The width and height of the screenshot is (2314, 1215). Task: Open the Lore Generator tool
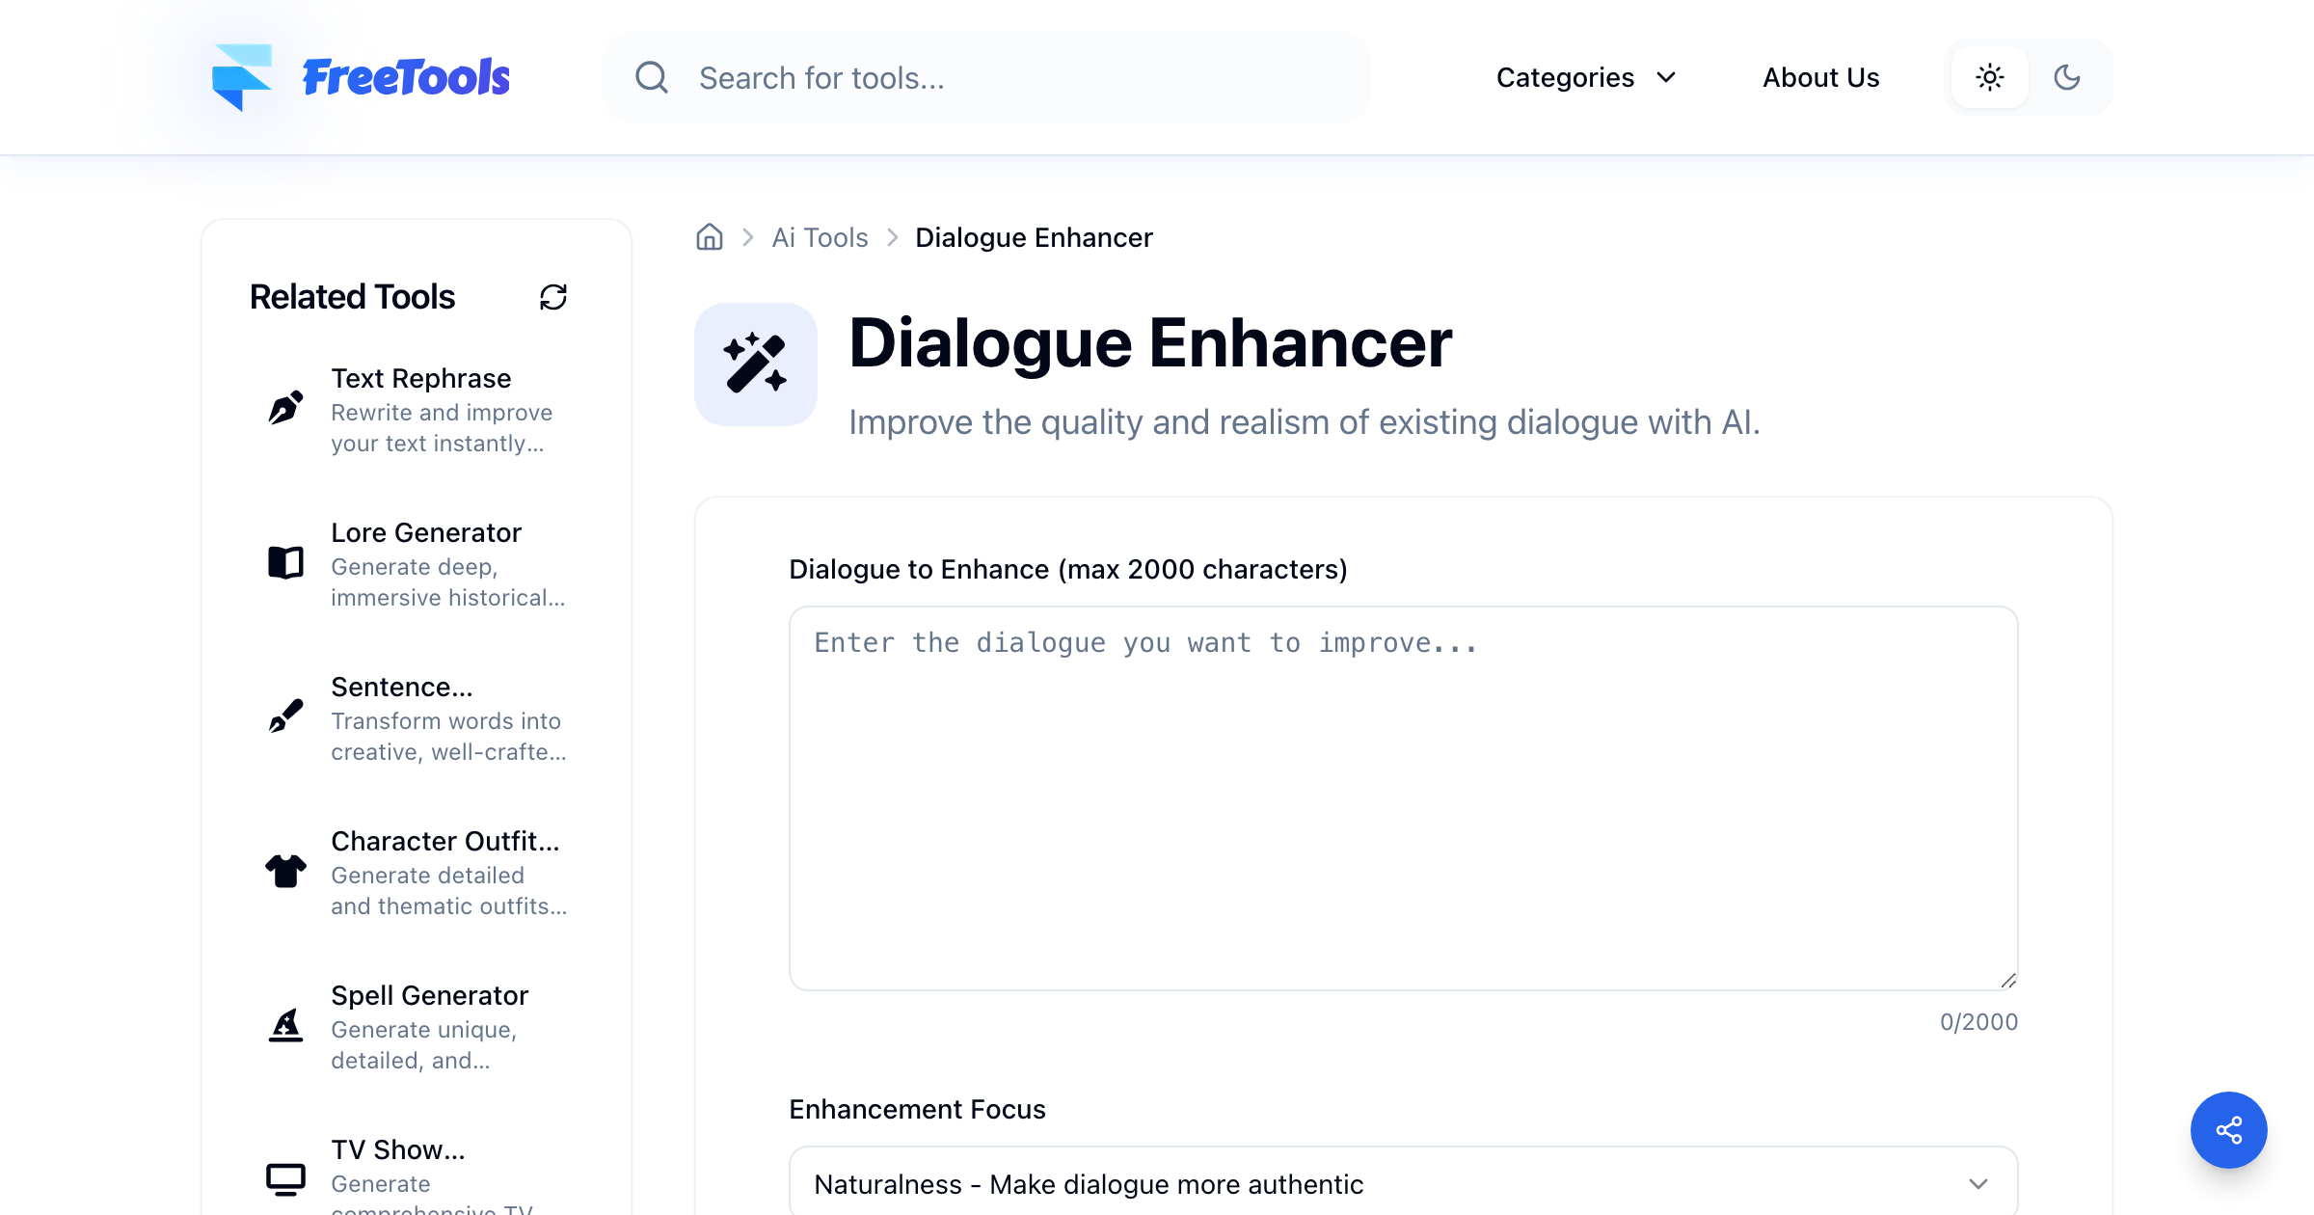tap(417, 564)
